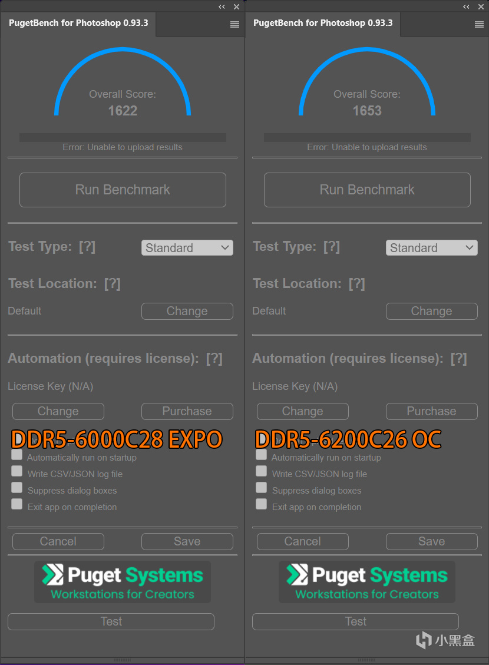Click Test button in right panel
The image size is (489, 665).
tap(355, 622)
